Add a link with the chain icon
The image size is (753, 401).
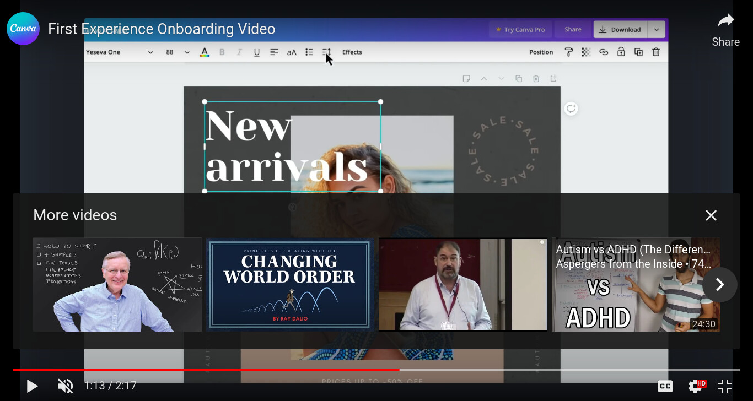pyautogui.click(x=604, y=52)
